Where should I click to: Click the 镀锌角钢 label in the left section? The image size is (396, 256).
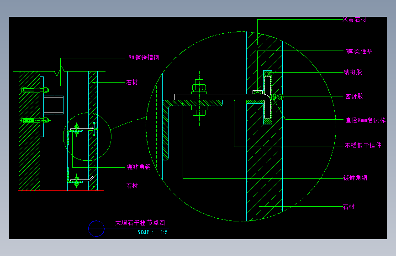[x=139, y=167]
